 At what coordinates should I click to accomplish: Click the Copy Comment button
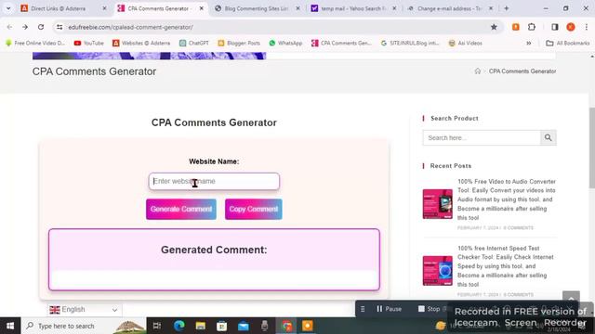pyautogui.click(x=254, y=209)
